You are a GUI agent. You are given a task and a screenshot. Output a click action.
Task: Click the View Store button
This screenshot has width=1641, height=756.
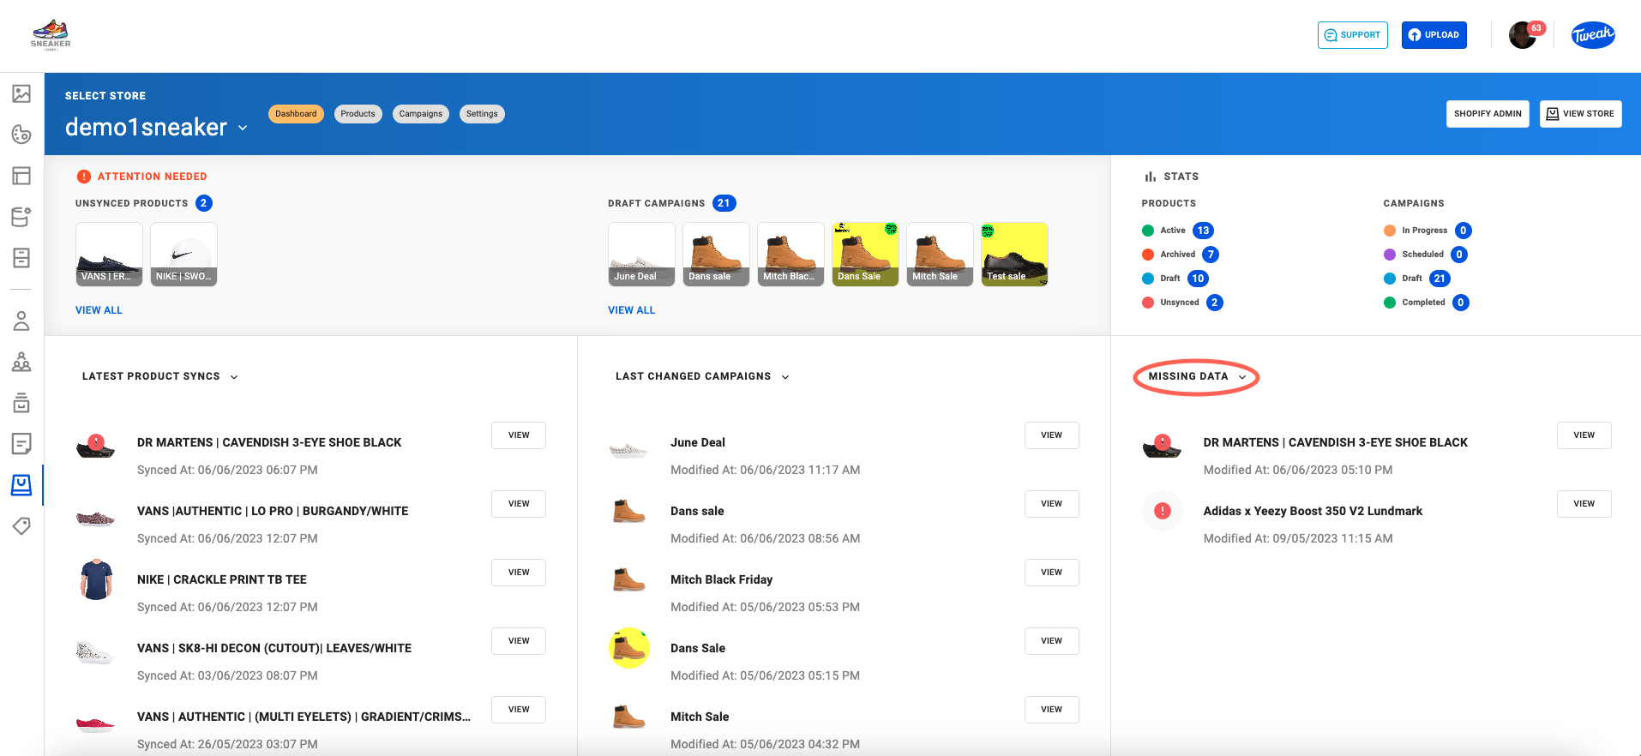pyautogui.click(x=1581, y=114)
